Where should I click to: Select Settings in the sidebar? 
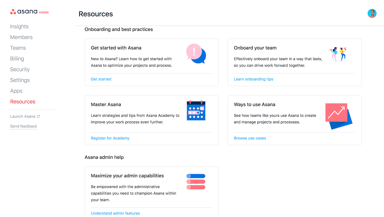point(20,80)
